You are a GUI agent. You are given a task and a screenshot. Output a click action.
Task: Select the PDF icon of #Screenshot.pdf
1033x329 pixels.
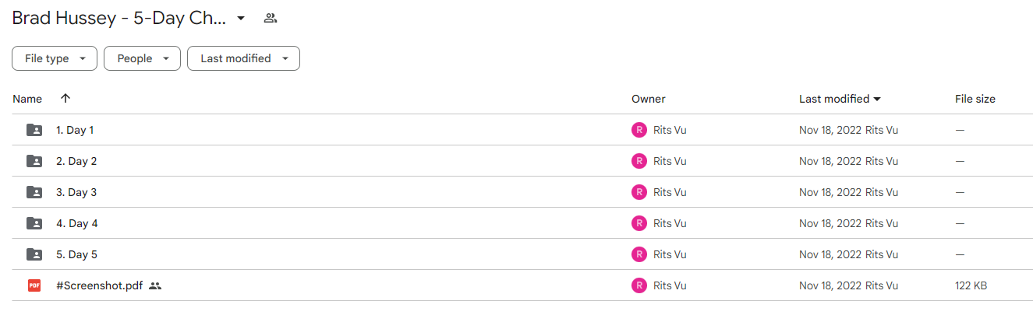coord(34,285)
